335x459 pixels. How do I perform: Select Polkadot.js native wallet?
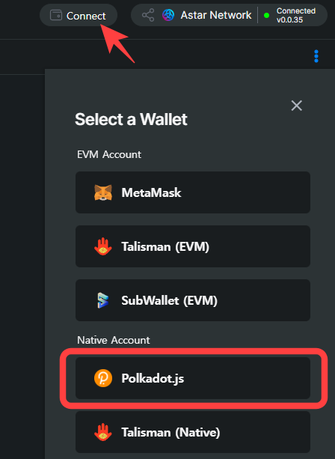[193, 378]
